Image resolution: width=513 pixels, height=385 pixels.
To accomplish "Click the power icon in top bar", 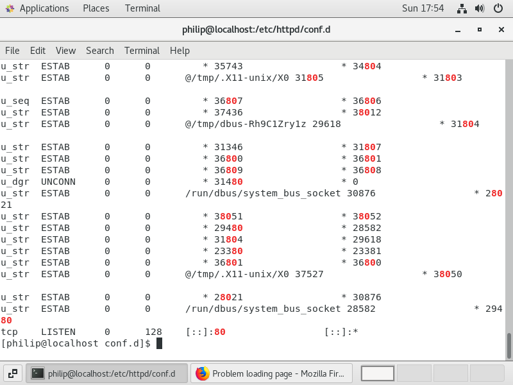I will [x=498, y=8].
